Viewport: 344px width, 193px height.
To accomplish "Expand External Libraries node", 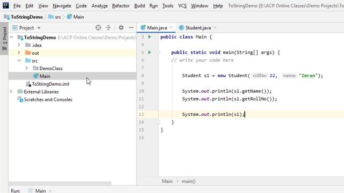I will point(11,92).
